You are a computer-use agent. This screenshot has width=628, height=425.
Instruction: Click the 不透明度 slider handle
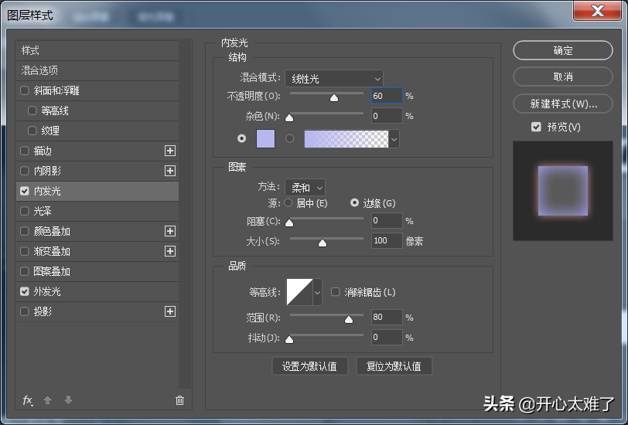pos(334,97)
